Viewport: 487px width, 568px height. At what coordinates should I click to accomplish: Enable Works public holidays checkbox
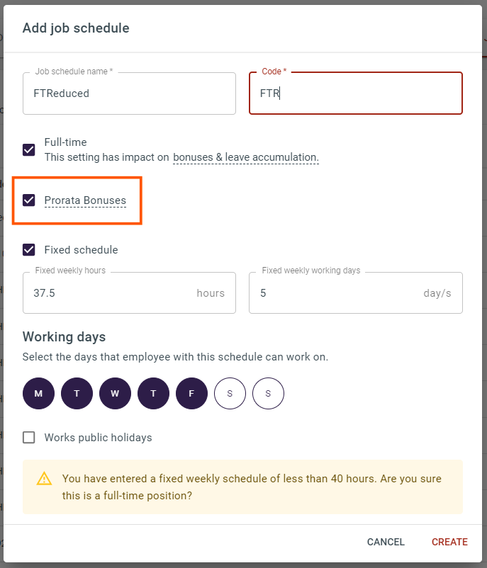29,438
